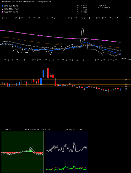Open the green MACD histogram chart panel

click(22, 152)
